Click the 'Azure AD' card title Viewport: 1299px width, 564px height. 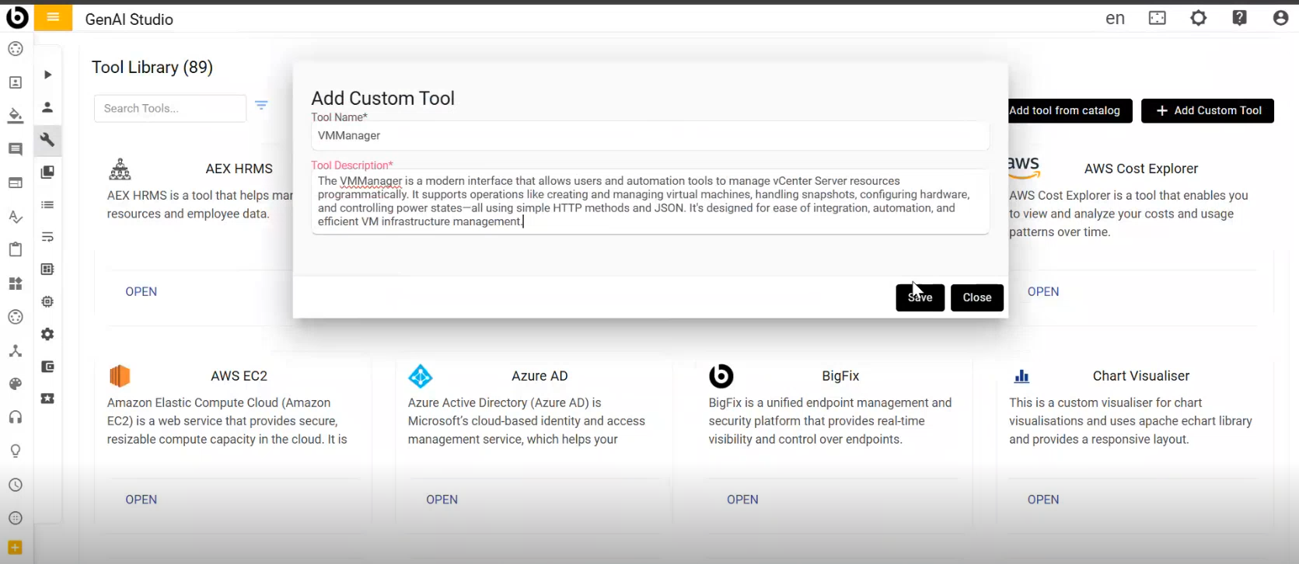click(540, 376)
